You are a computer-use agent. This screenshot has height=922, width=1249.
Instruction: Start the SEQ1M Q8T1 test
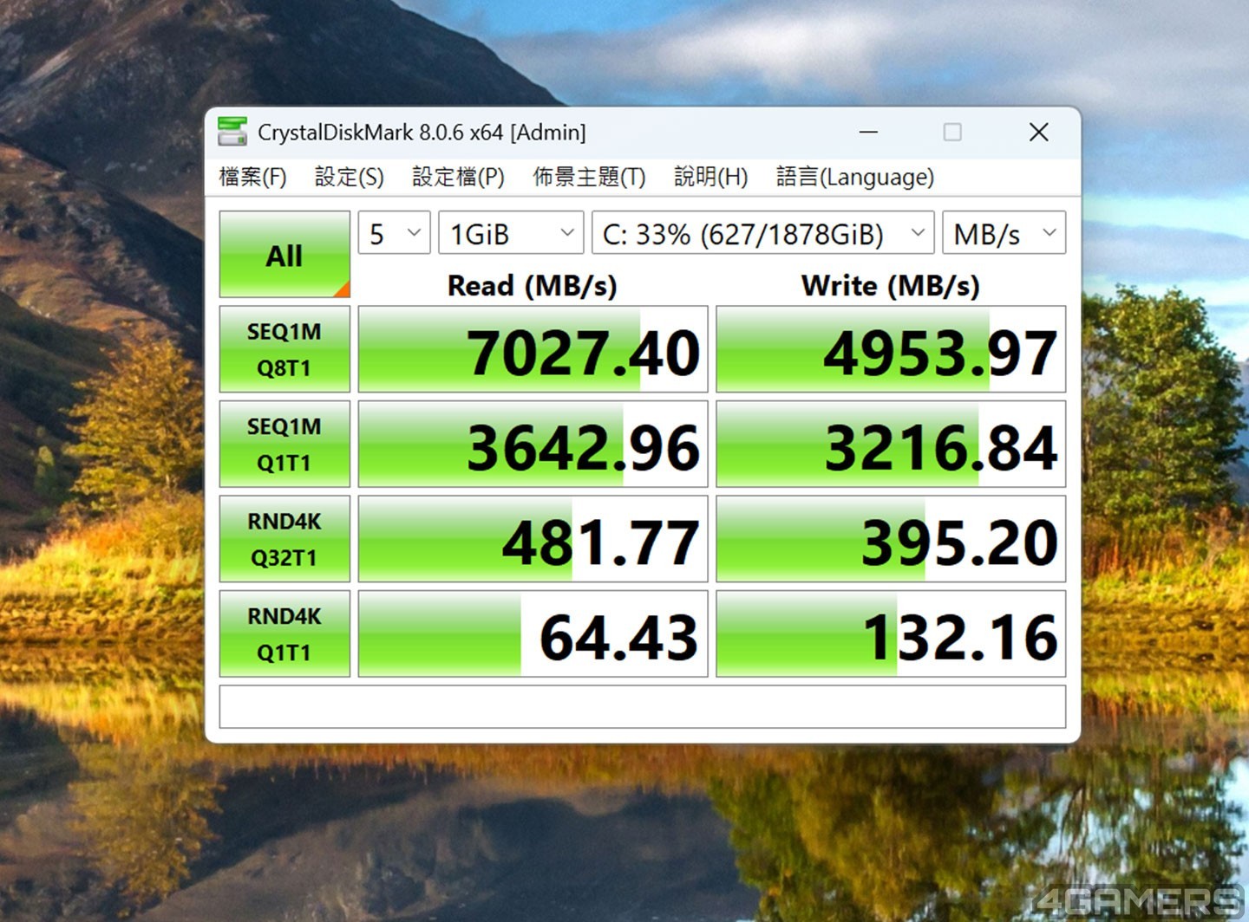284,349
